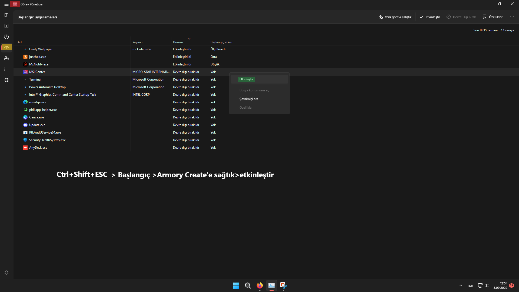Open Task Manager settings gear
Viewport: 519px width, 292px height.
coord(6,273)
